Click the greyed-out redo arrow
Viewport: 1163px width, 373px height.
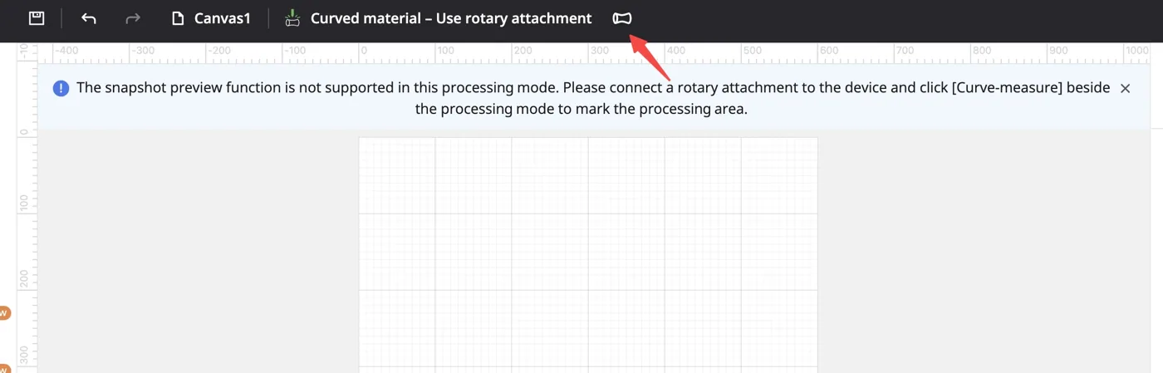(x=132, y=17)
